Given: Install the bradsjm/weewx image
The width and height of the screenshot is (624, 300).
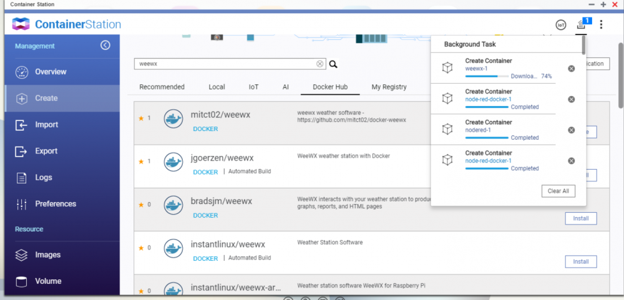Looking at the screenshot, I should coord(581,218).
